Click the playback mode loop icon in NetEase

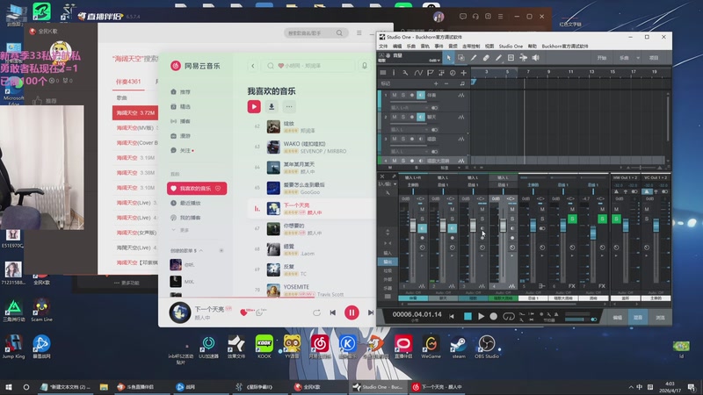coord(316,312)
